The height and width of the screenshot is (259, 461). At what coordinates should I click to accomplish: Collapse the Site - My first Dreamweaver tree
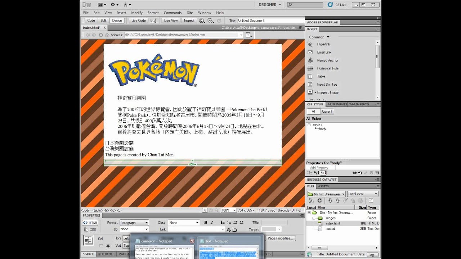tap(309, 213)
